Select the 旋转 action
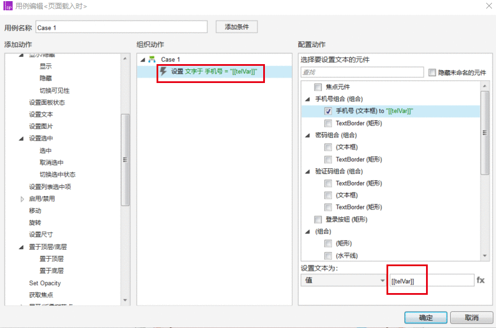This screenshot has width=496, height=328. pyautogui.click(x=35, y=223)
